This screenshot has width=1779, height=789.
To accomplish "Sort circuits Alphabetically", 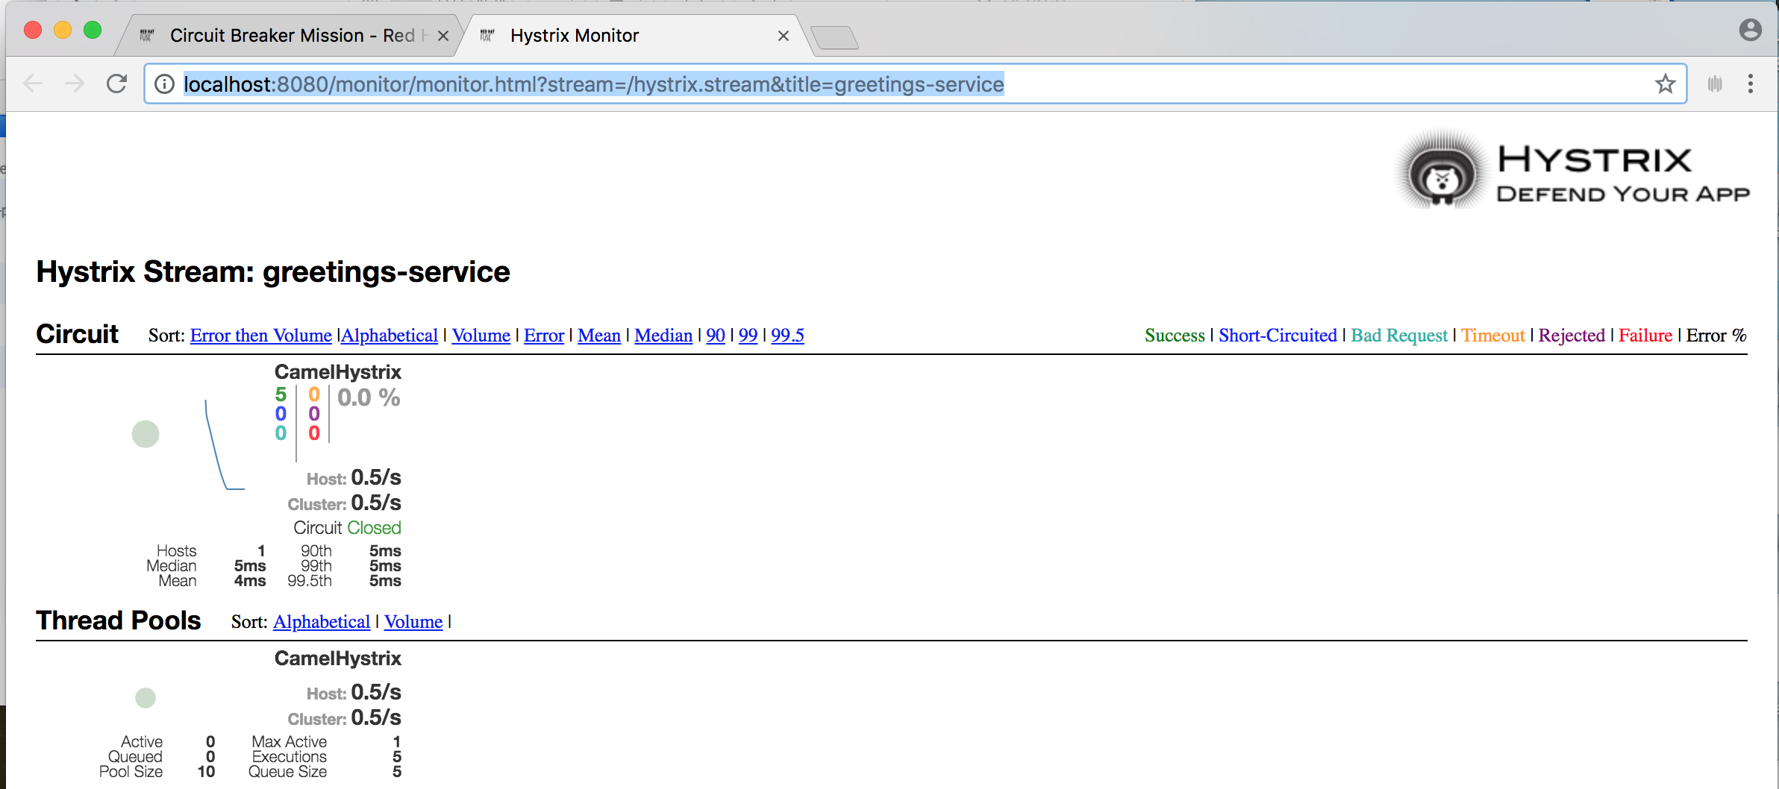I will tap(390, 336).
